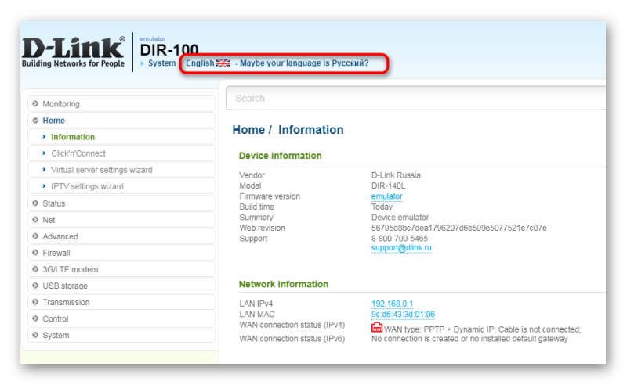627x385 pixels.
Task: Click the 8-800-700-5465 support number
Action: [x=400, y=239]
